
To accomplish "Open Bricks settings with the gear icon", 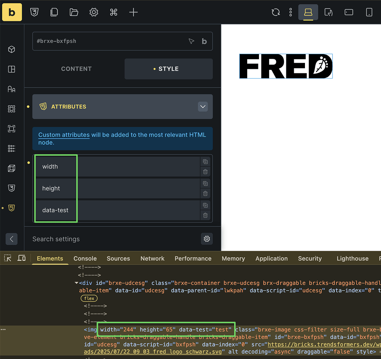I will pos(93,12).
